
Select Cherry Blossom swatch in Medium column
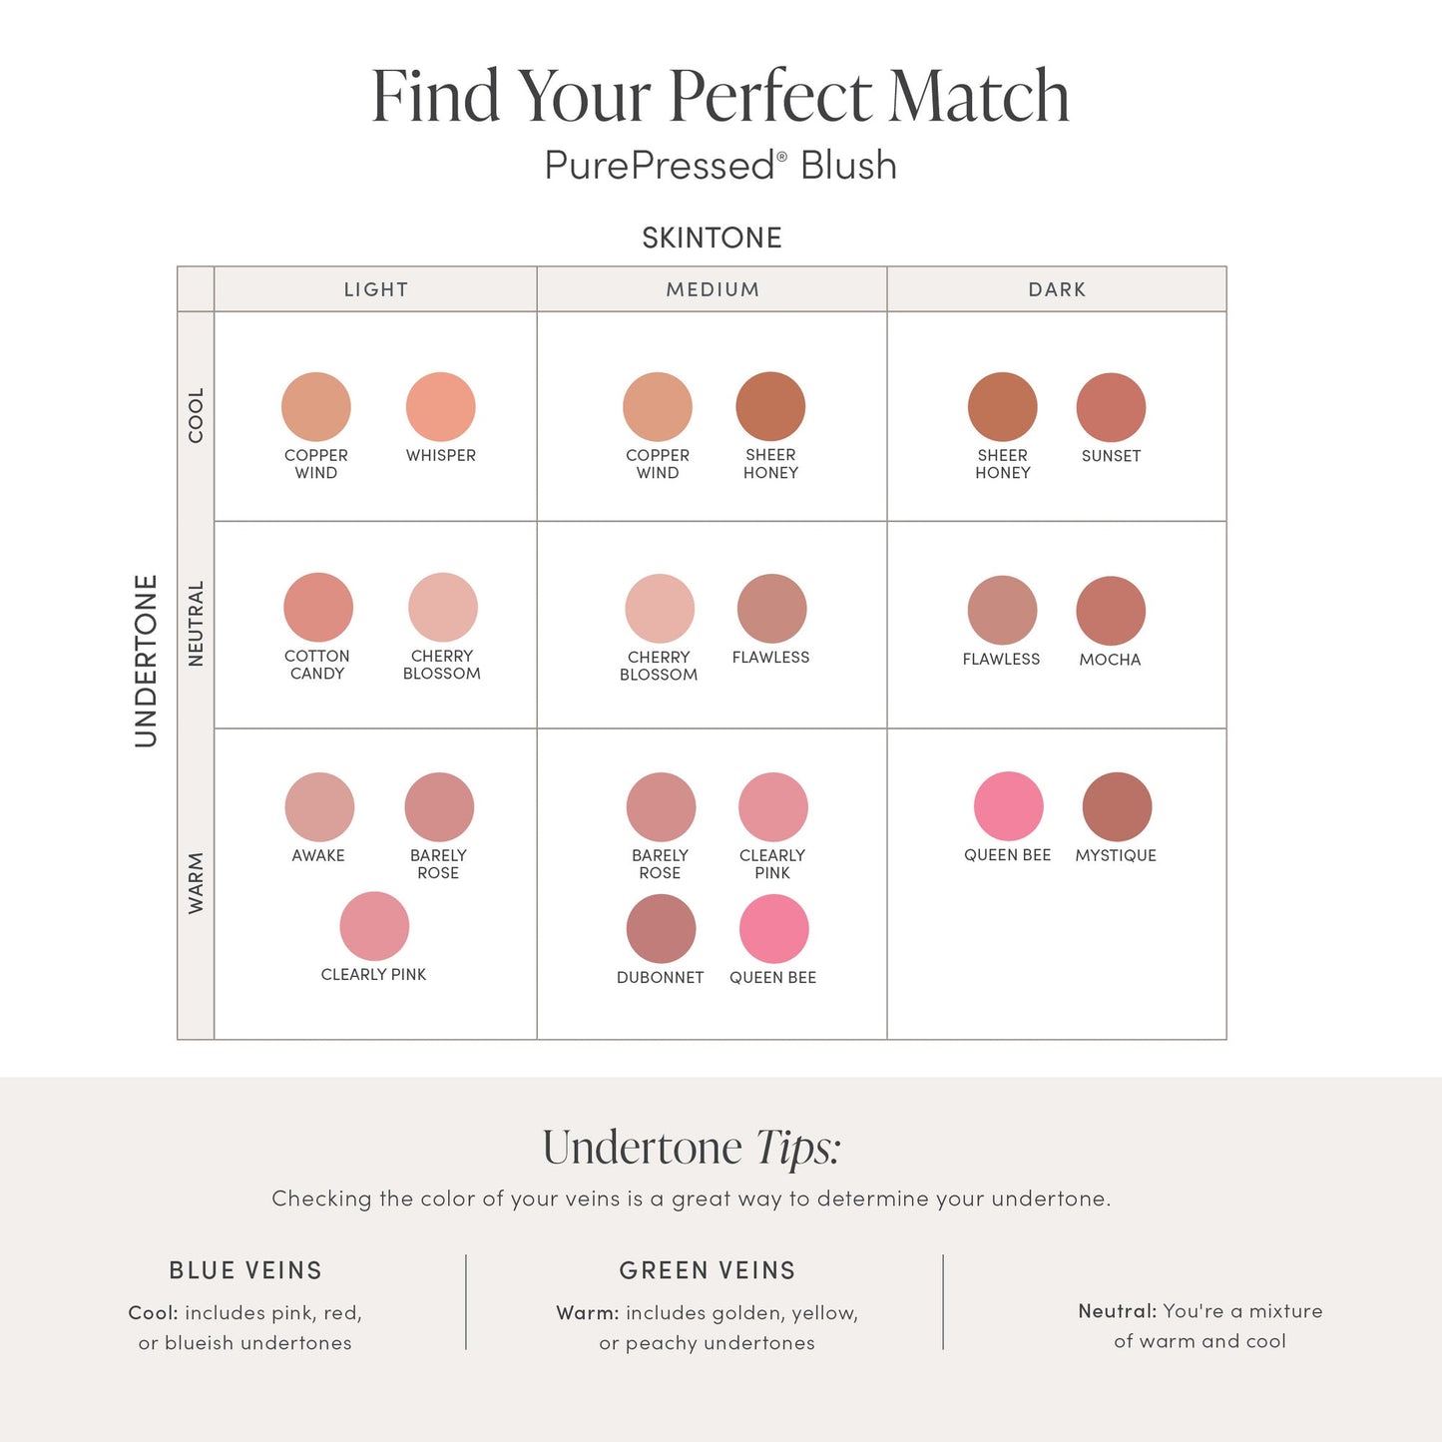coord(660,609)
